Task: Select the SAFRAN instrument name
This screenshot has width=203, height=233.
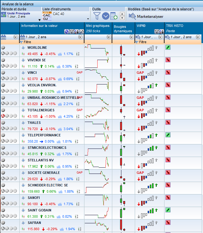Action: (x=34, y=223)
